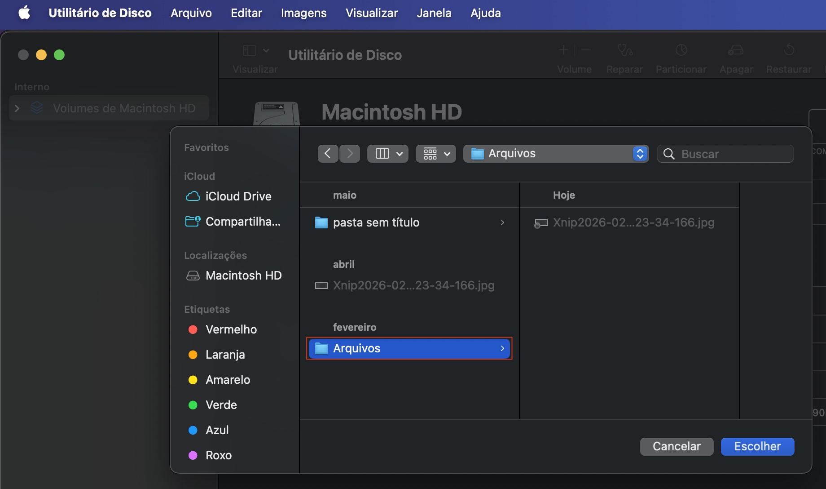Image resolution: width=826 pixels, height=489 pixels.
Task: Select the Xnip jpg file under Hoje
Action: tap(628, 222)
